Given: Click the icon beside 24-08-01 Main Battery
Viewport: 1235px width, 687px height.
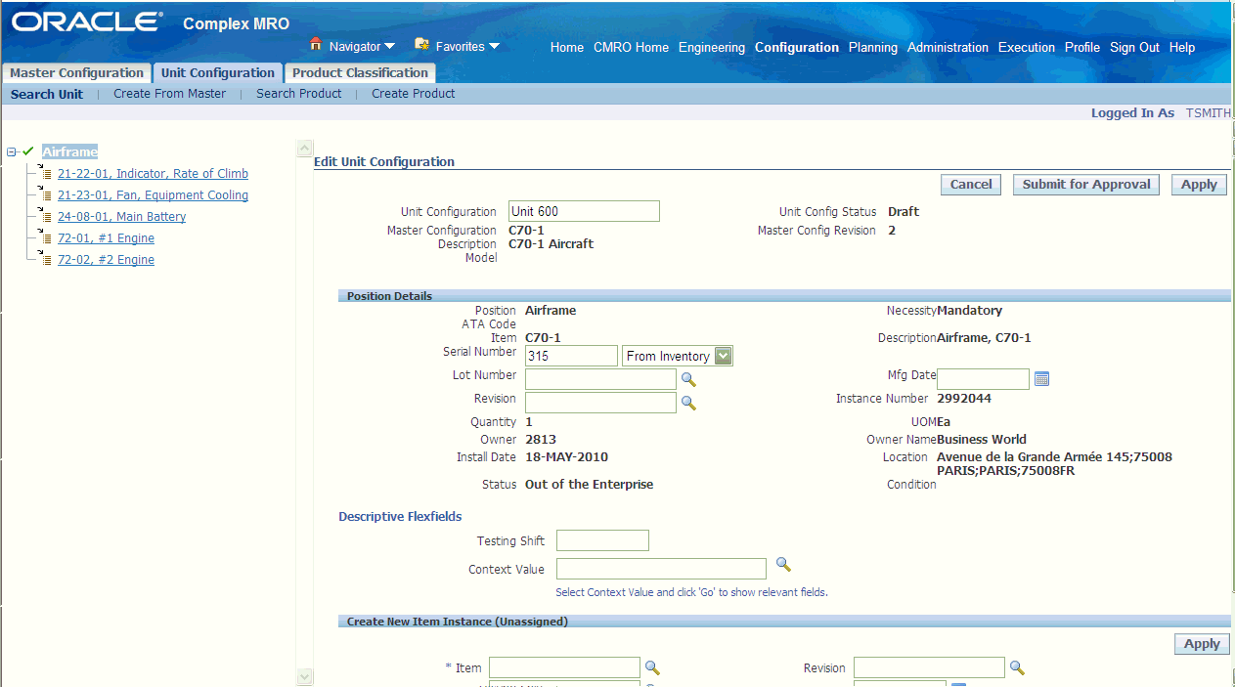Looking at the screenshot, I should pyautogui.click(x=45, y=217).
